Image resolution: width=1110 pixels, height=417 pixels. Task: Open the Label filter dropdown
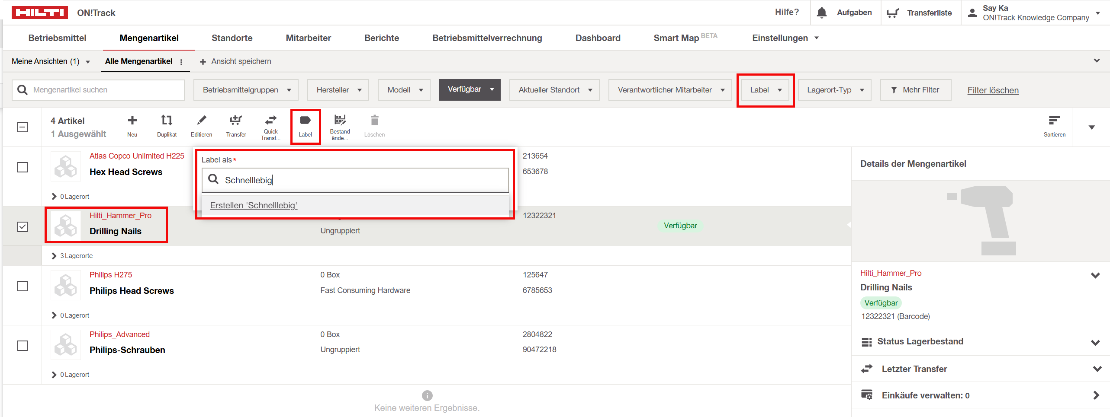(x=766, y=90)
